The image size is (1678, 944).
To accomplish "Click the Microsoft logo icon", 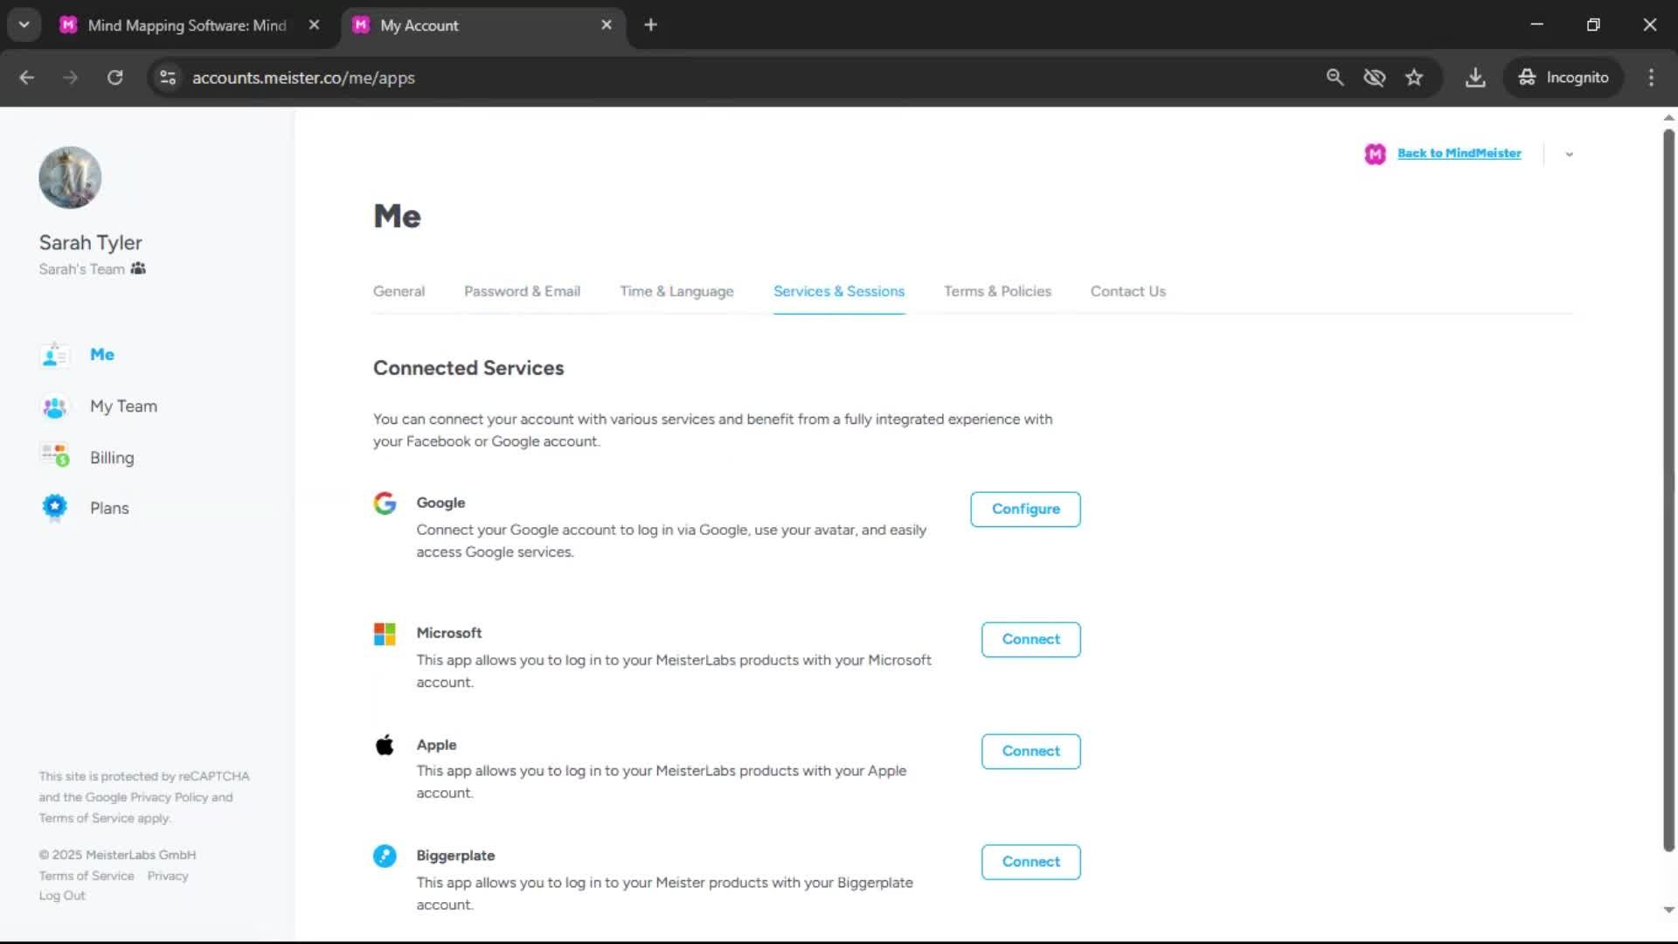I will [385, 634].
